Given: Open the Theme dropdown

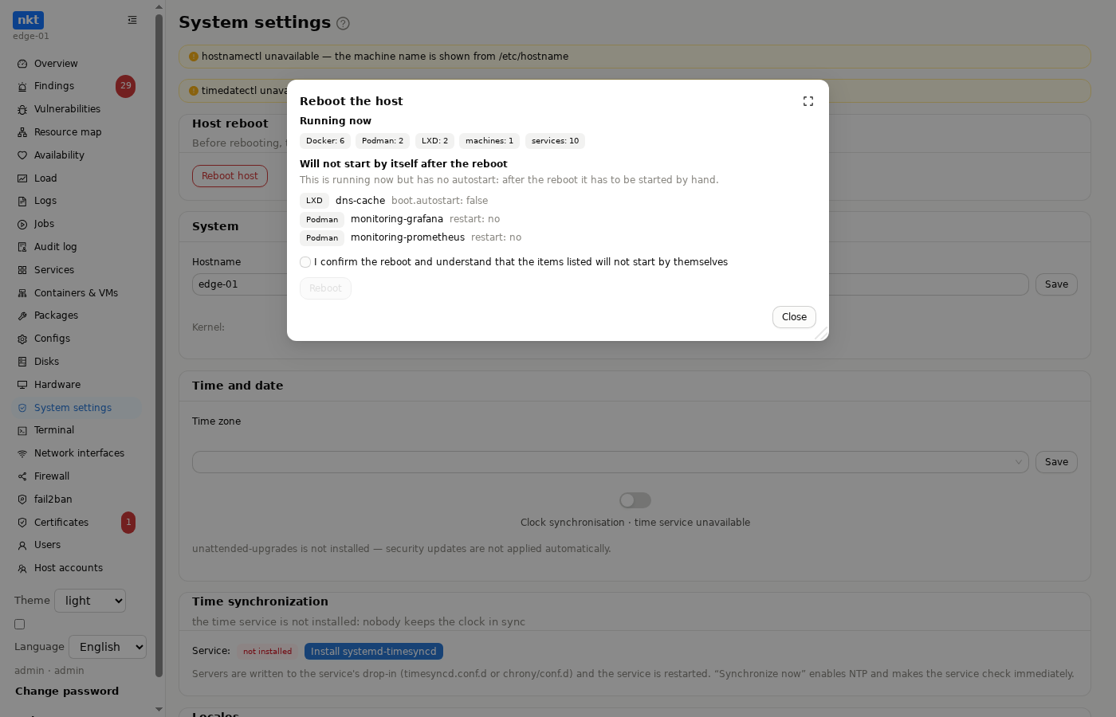Looking at the screenshot, I should click(x=90, y=601).
